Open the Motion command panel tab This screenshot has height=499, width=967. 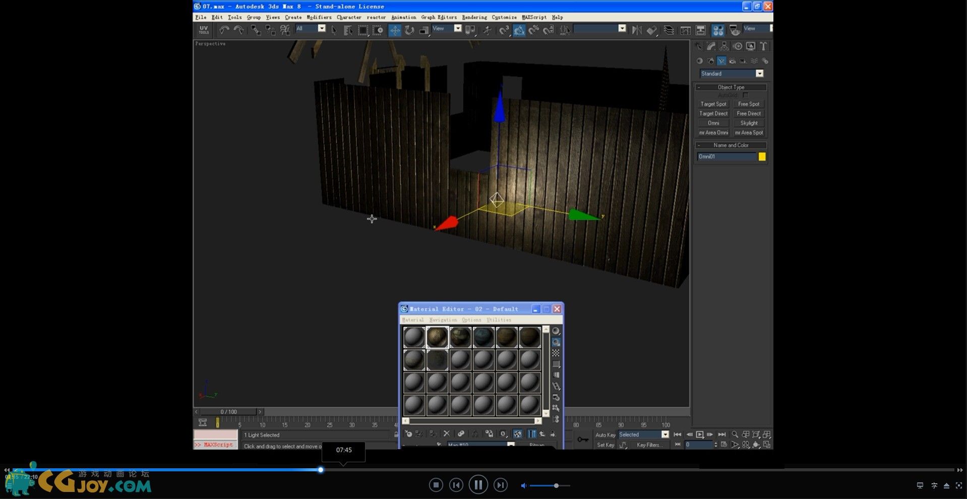tap(737, 46)
